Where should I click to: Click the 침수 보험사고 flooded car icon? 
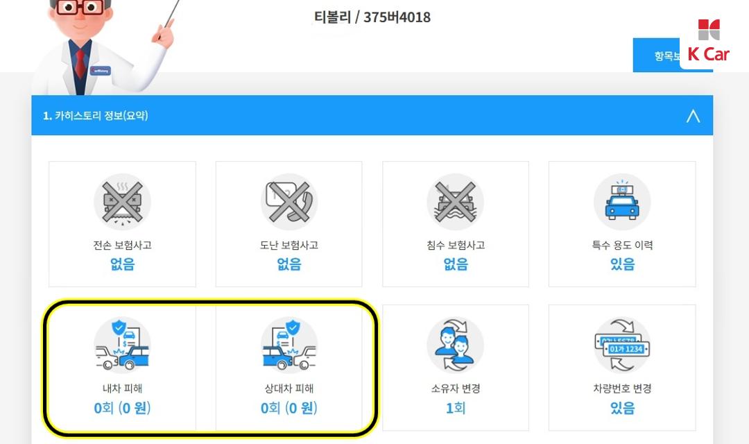pyautogui.click(x=455, y=202)
